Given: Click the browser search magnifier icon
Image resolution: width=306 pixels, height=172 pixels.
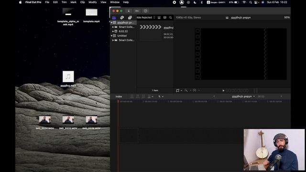Looking at the screenshot, I should [171, 18].
